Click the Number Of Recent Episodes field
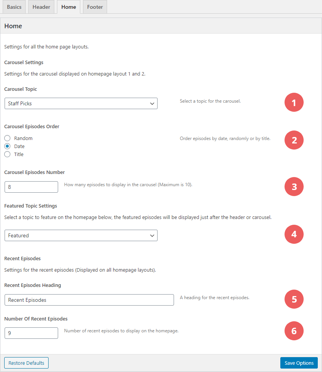The width and height of the screenshot is (322, 372). click(31, 333)
